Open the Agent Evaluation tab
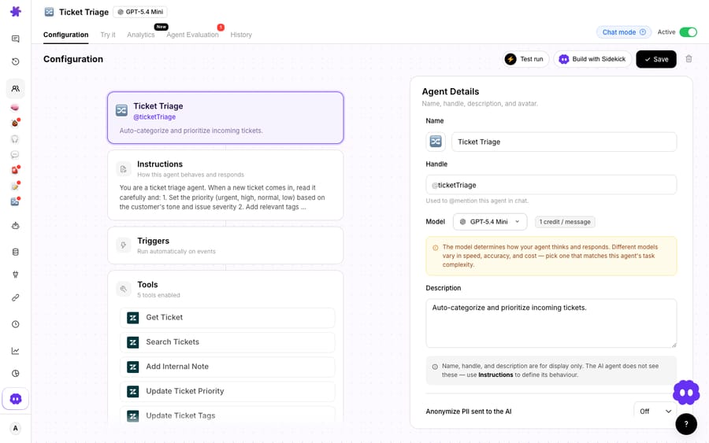 (192, 35)
